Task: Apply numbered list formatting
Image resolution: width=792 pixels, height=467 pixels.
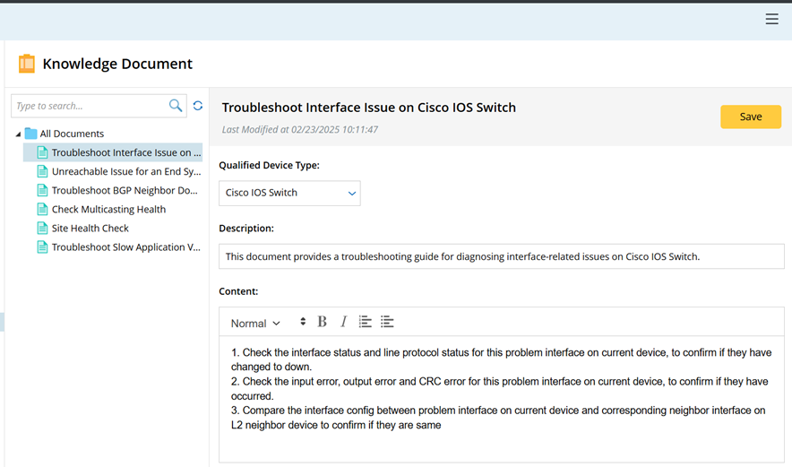Action: tap(365, 322)
